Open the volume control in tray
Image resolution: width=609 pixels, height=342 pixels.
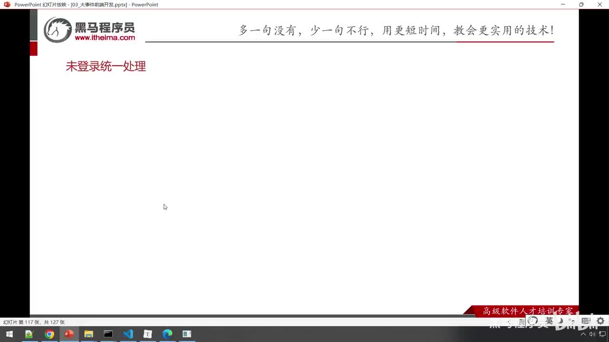592,334
